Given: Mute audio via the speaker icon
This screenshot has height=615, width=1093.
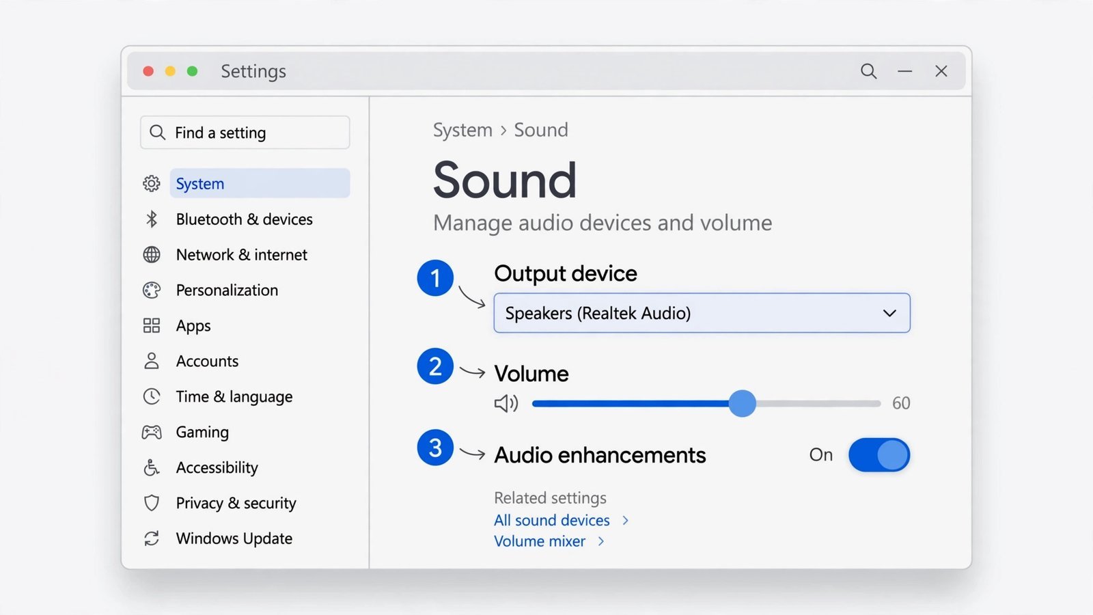Looking at the screenshot, I should pos(506,403).
